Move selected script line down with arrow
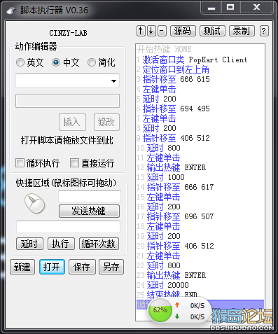 pyautogui.click(x=151, y=31)
